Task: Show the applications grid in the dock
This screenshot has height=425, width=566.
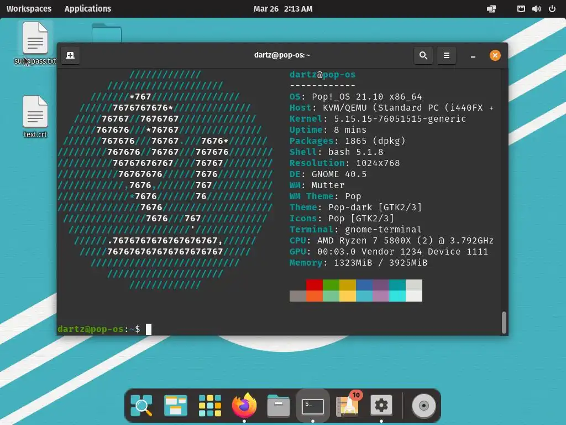Action: click(209, 406)
